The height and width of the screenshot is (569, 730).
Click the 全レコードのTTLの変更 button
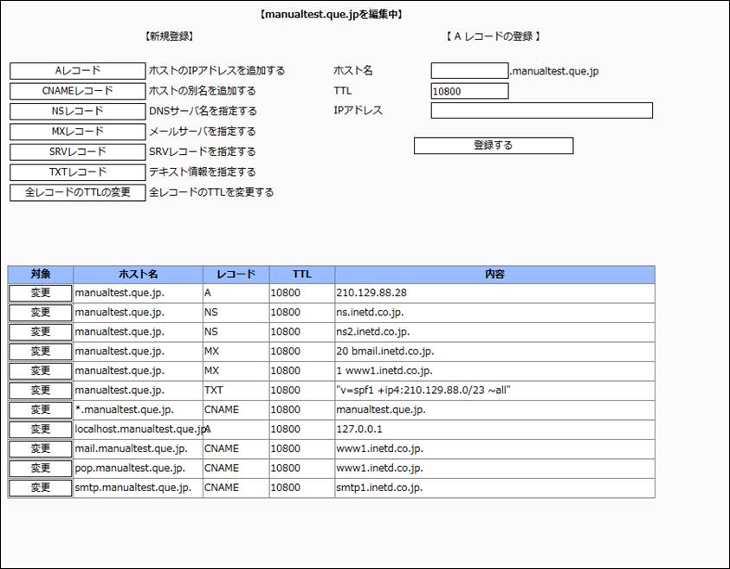point(77,192)
